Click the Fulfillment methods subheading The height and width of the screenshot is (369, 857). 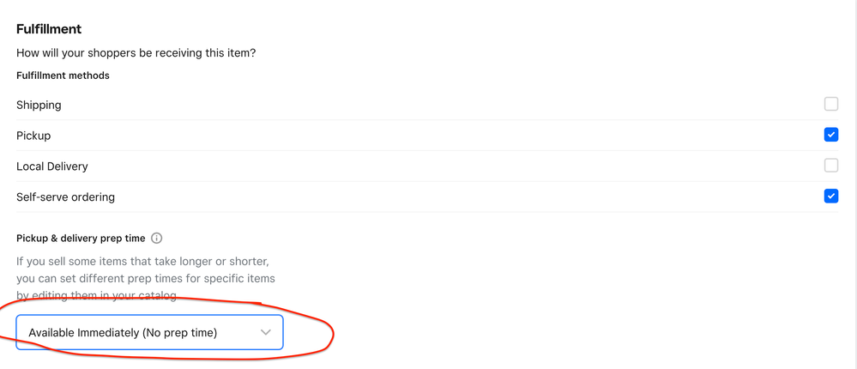[63, 76]
